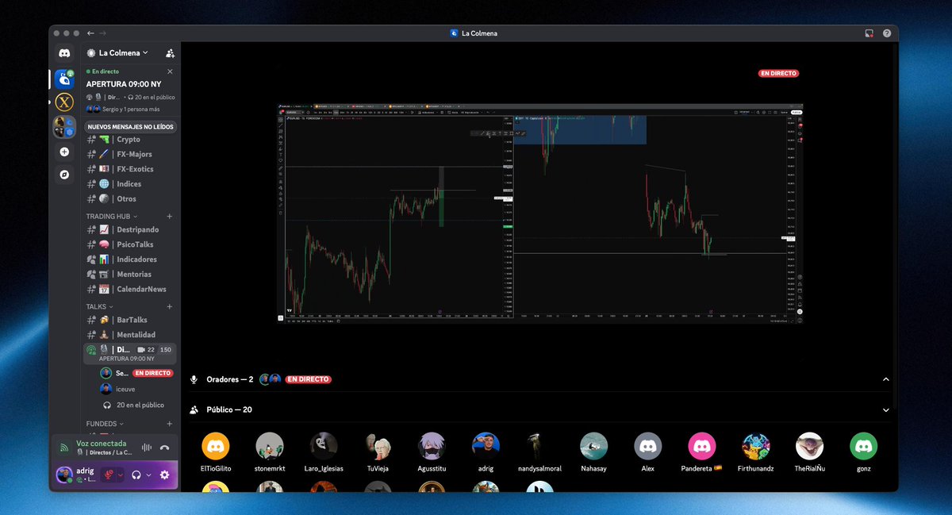952x515 pixels.
Task: Open Firthunandz audience avatar
Action: [756, 446]
